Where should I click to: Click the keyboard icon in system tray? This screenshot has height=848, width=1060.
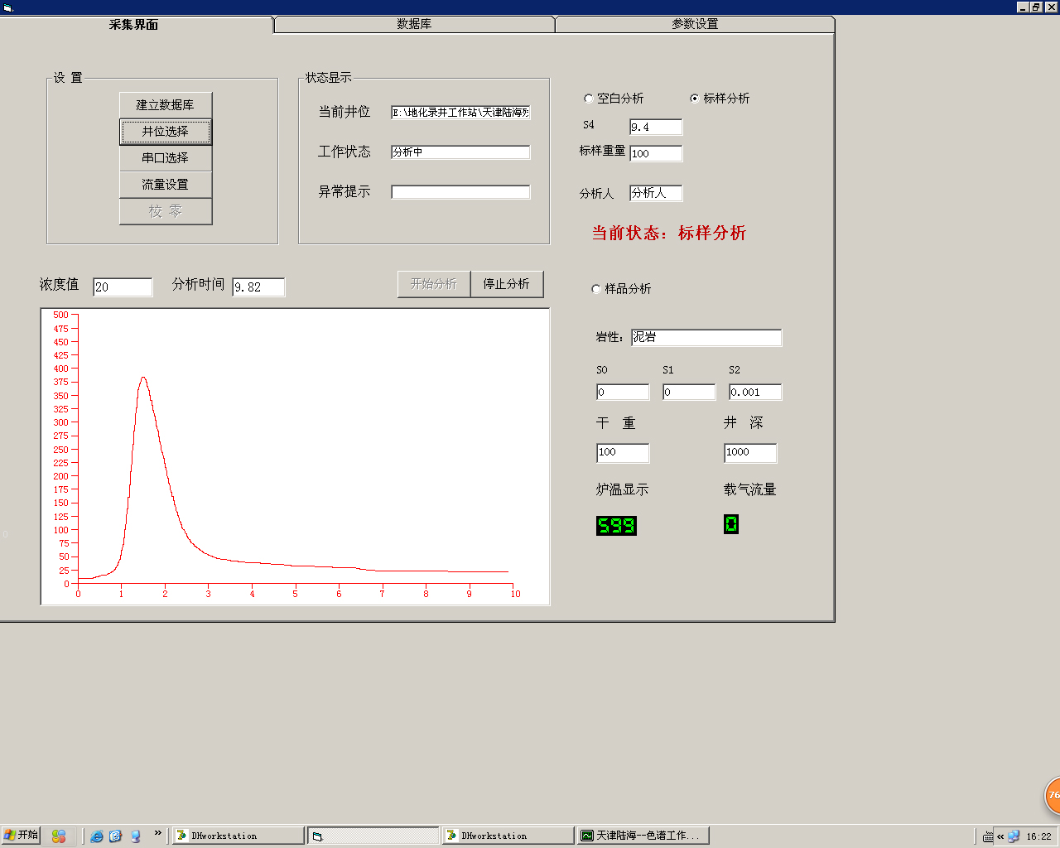point(988,836)
